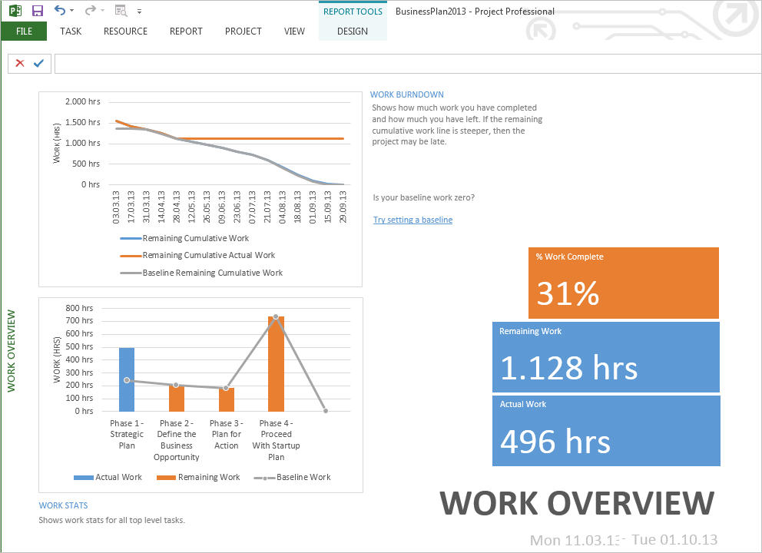Click the Phase 4 orange remaining work bar
Screen dimensions: 762x553
(276, 364)
